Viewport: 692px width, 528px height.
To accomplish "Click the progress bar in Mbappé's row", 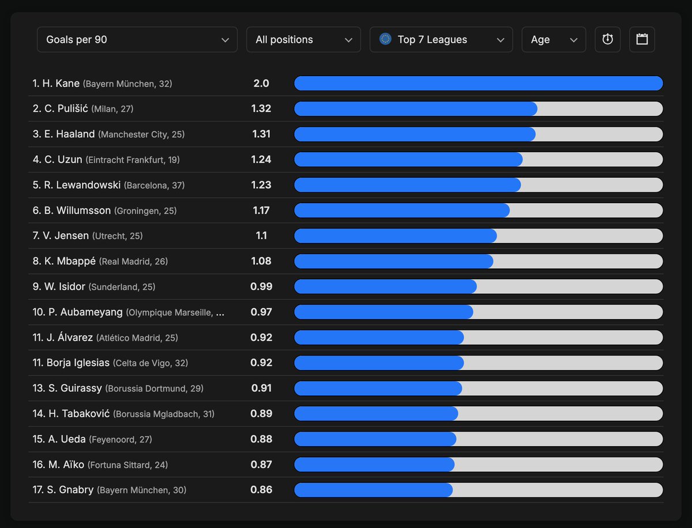I will [479, 261].
